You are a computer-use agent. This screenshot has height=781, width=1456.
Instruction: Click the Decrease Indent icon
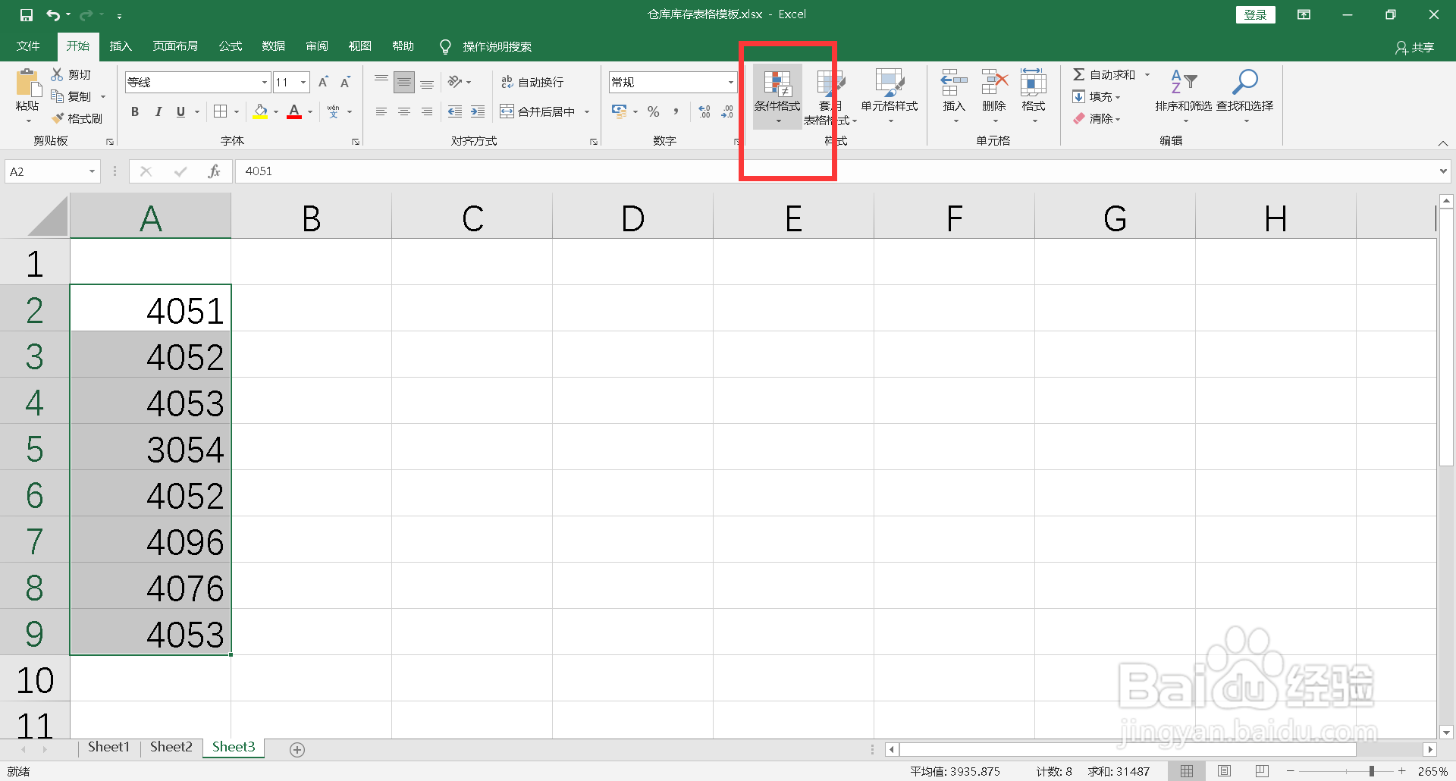point(455,111)
